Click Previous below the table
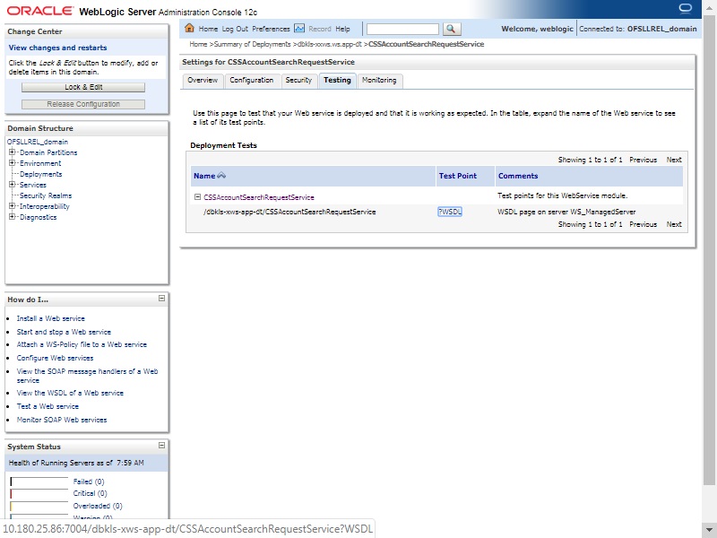 click(x=643, y=224)
